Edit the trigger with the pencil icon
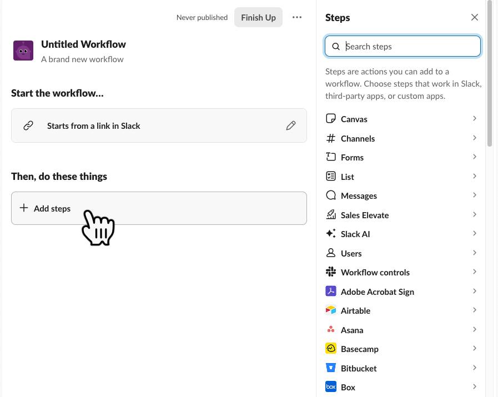This screenshot has height=397, width=498. [x=290, y=125]
